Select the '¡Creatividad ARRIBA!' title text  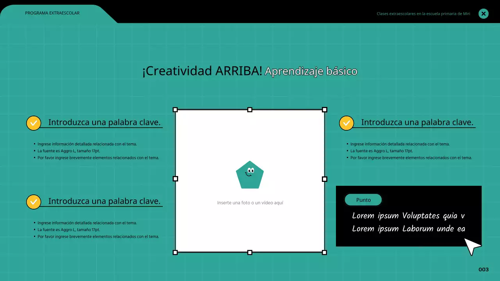[x=202, y=71]
